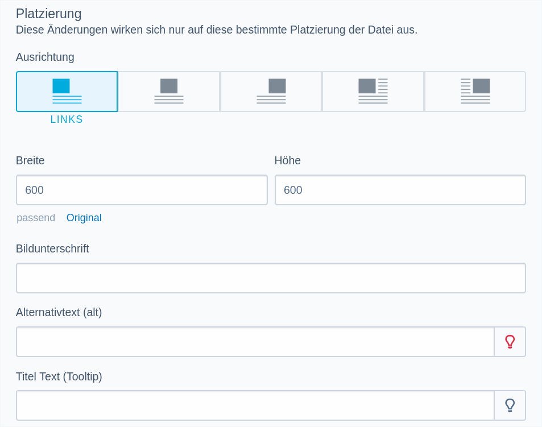Click the passend size link
This screenshot has width=542, height=427.
[36, 218]
